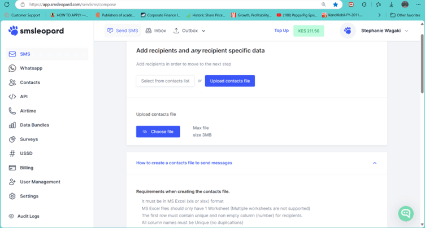This screenshot has width=425, height=228.
Task: Click the Settings gear icon in sidebar
Action: point(12,196)
